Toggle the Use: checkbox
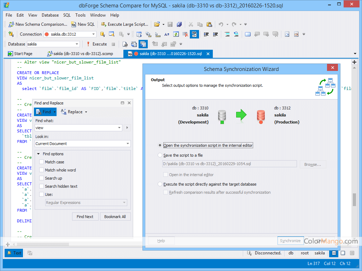Viewport: 362px width, 271px height. pyautogui.click(x=42, y=194)
